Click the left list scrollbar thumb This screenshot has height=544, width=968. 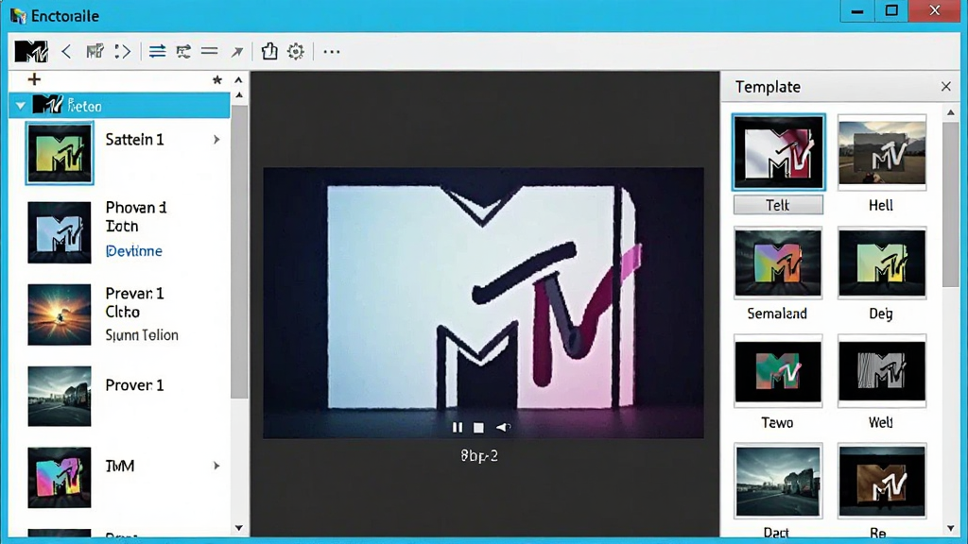pos(239,251)
